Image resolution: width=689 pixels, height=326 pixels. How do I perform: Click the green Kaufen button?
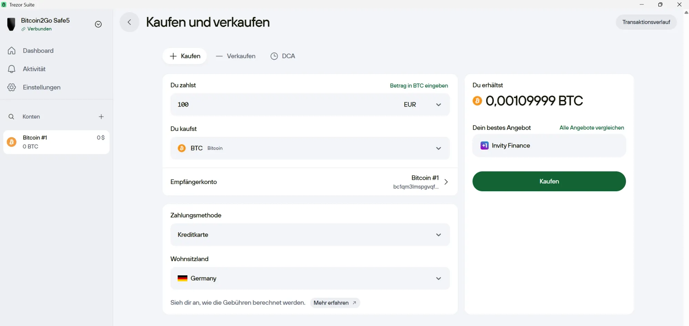tap(549, 181)
